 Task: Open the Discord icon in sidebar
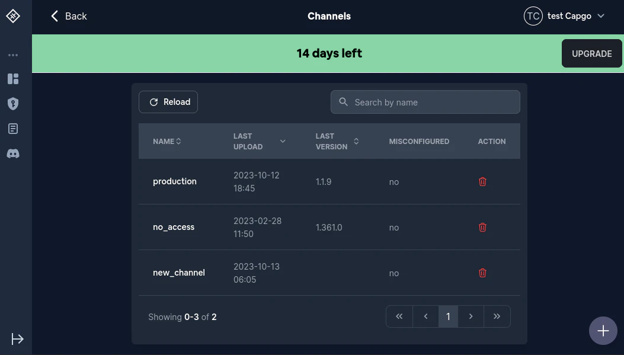tap(13, 153)
